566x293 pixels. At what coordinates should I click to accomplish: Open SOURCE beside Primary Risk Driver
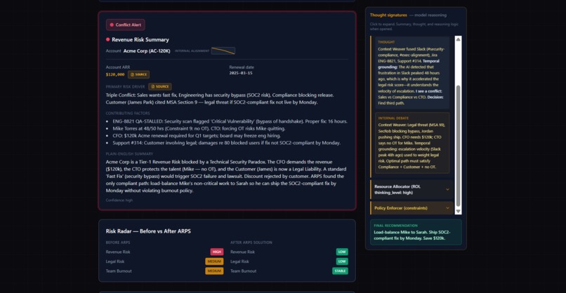[160, 86]
